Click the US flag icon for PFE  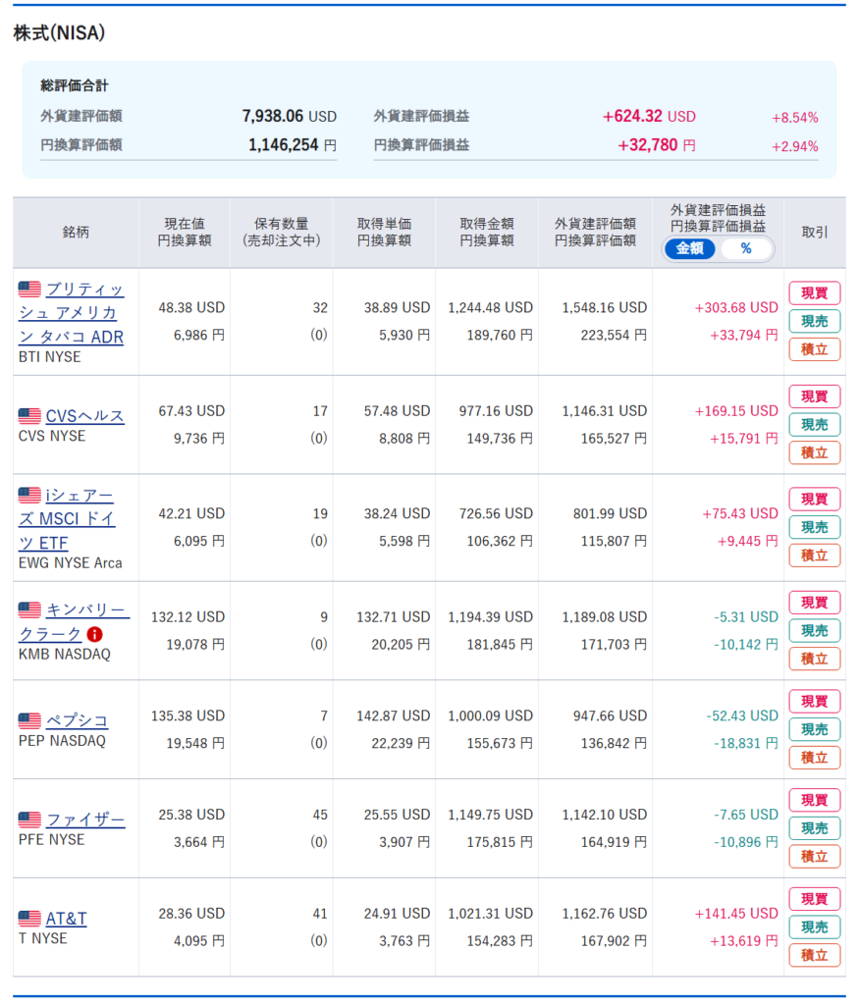click(29, 820)
